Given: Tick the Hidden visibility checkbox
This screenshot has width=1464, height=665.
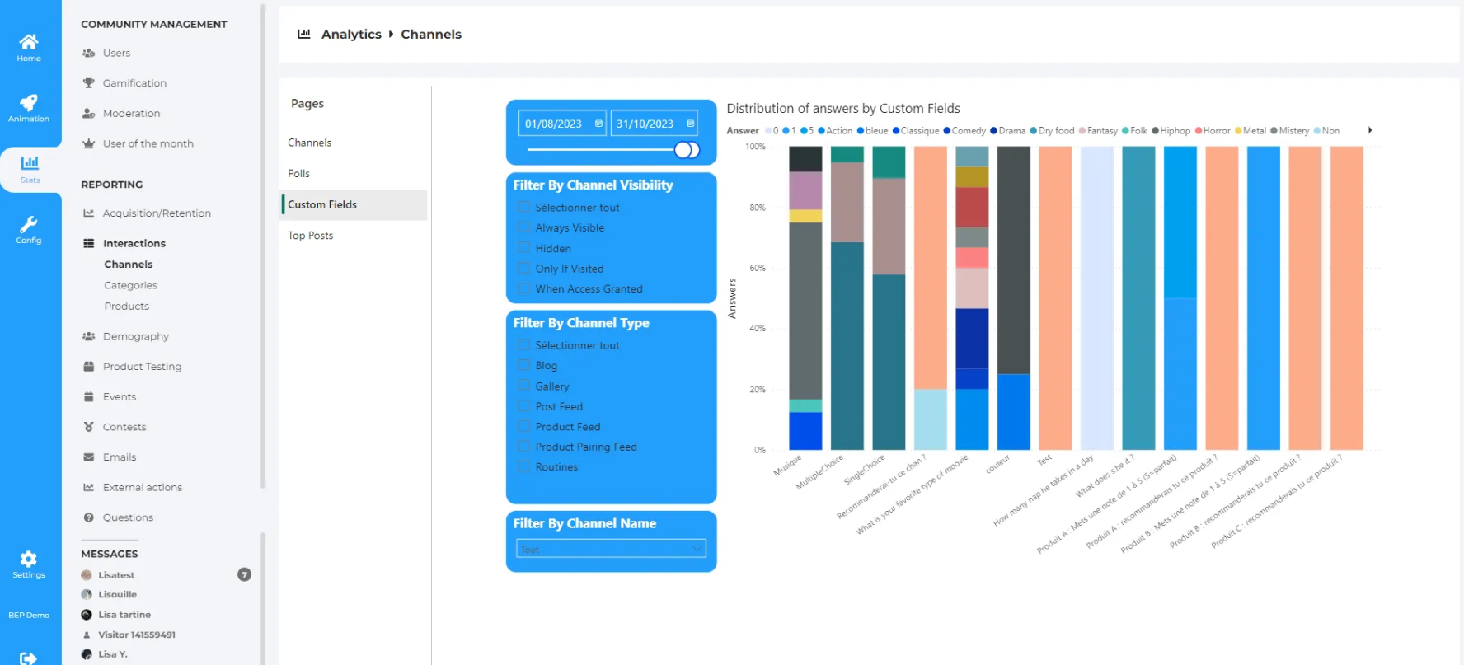Looking at the screenshot, I should coord(523,248).
